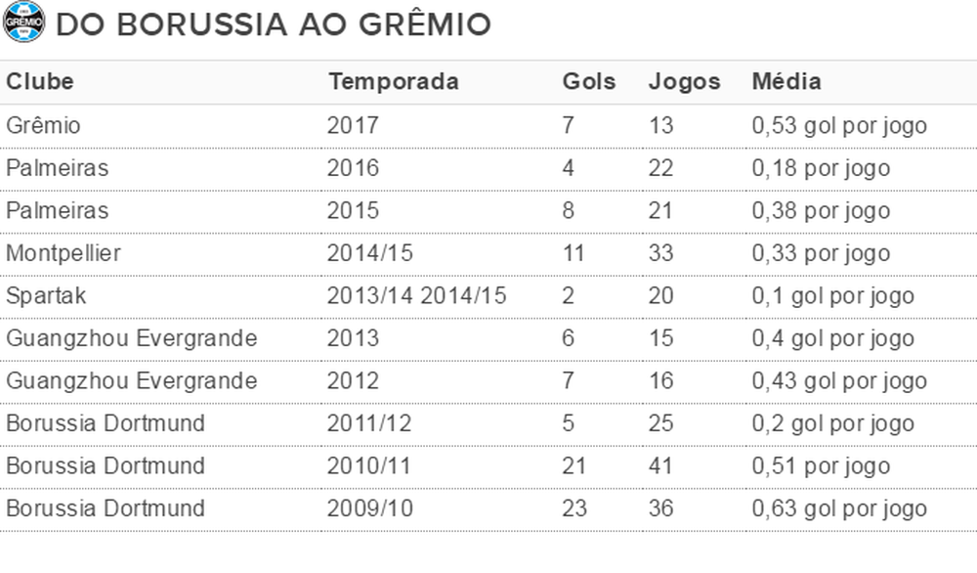Click Guangzhou Evergrande in the 2012 row
The width and height of the screenshot is (977, 573).
(x=132, y=380)
